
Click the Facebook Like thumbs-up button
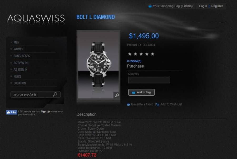(x=12, y=112)
